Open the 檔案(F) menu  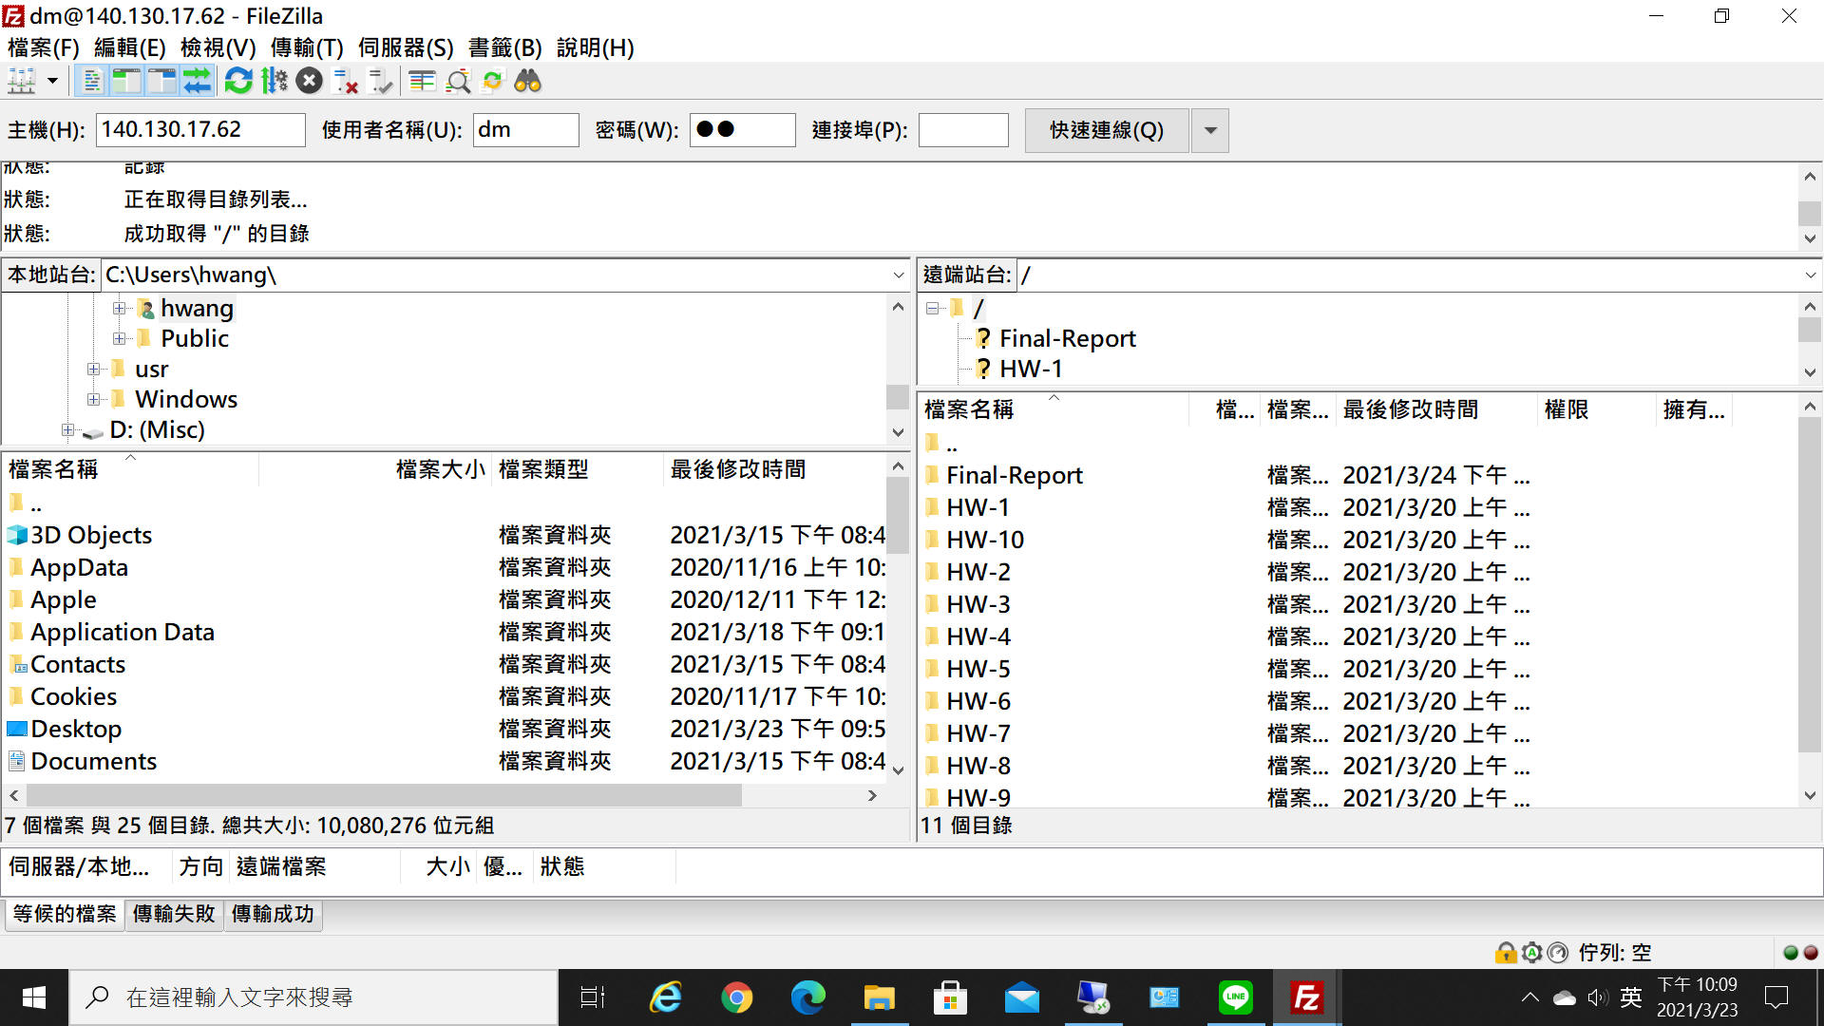coord(43,47)
